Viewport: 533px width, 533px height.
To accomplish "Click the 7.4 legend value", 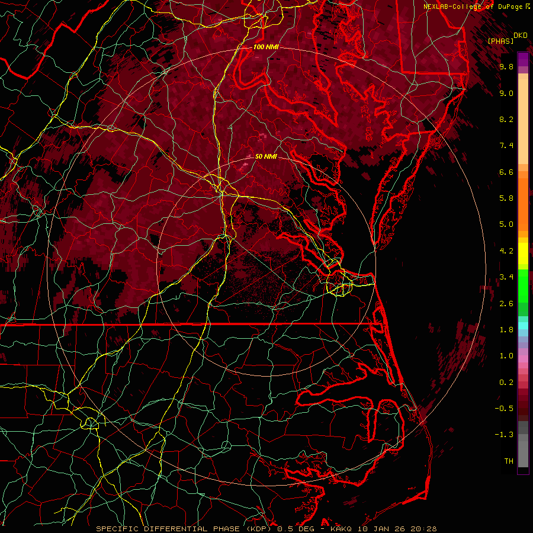I will (506, 146).
